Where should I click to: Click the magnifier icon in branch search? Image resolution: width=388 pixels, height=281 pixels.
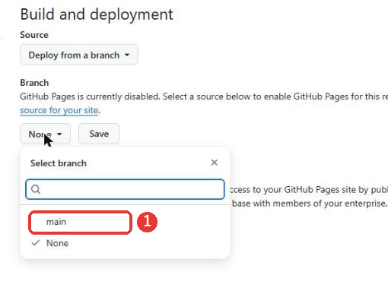36,189
